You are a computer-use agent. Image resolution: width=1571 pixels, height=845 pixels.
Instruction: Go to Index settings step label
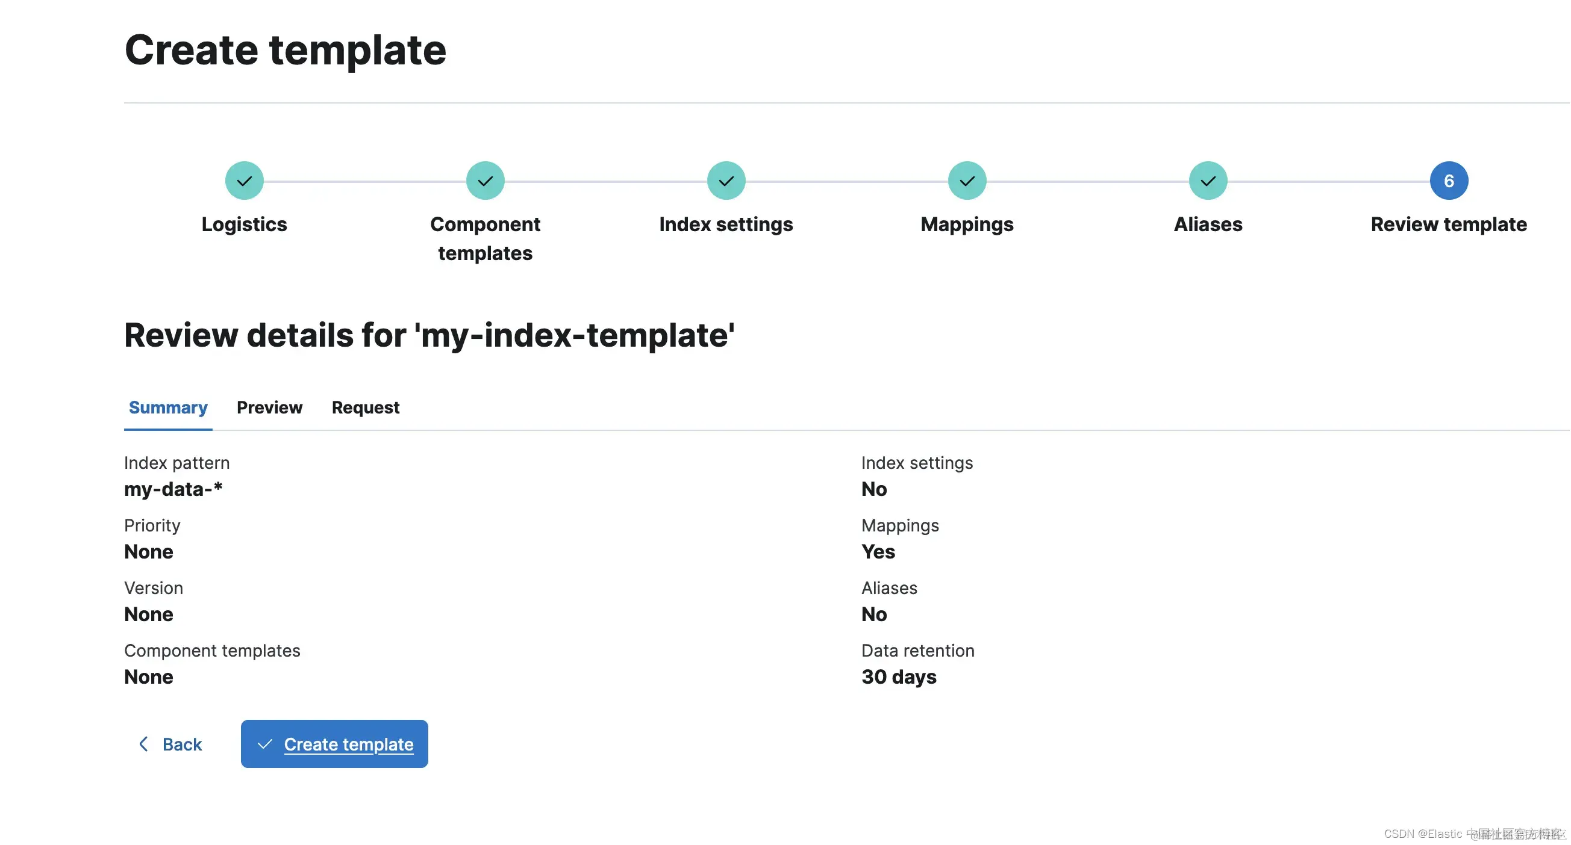click(726, 225)
